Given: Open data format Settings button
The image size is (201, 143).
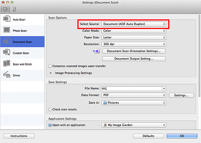Looking at the screenshot, I should [181, 95].
